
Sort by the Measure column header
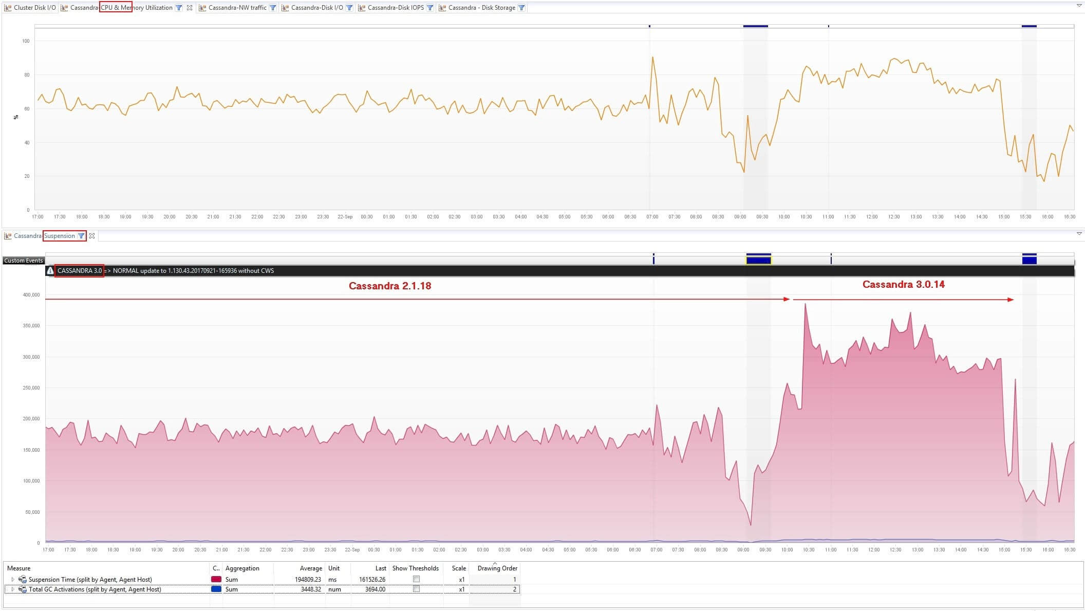click(x=107, y=568)
